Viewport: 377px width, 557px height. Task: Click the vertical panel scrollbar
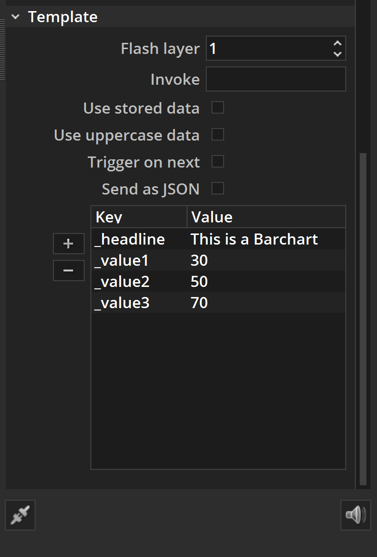(x=363, y=319)
